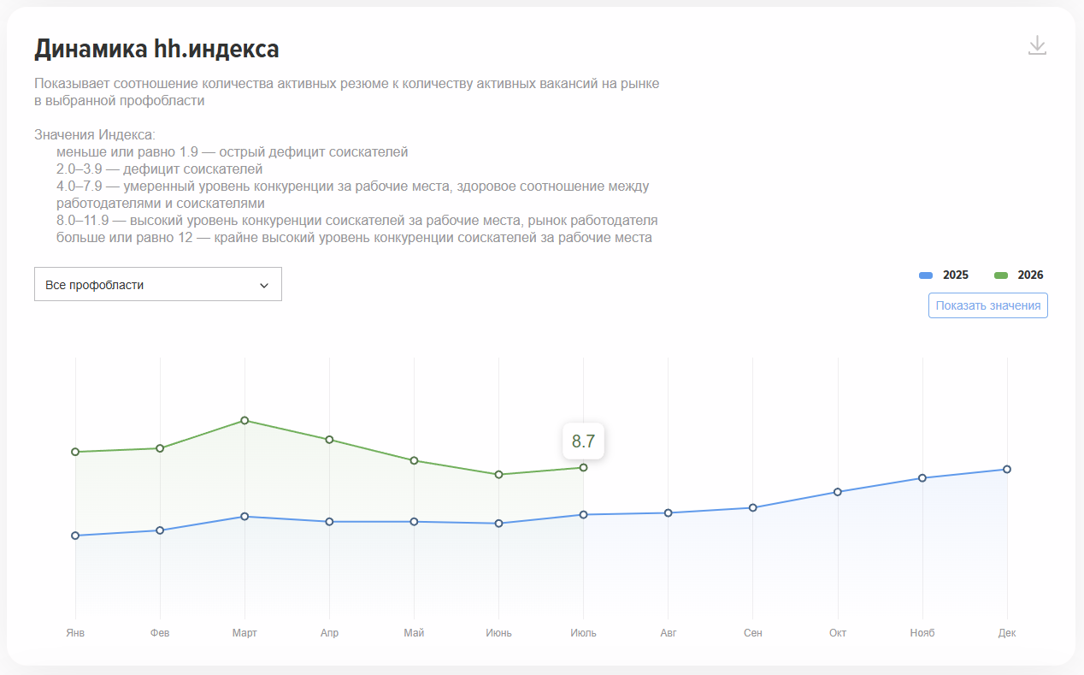Click the острый дефицит соискателей line

(232, 152)
